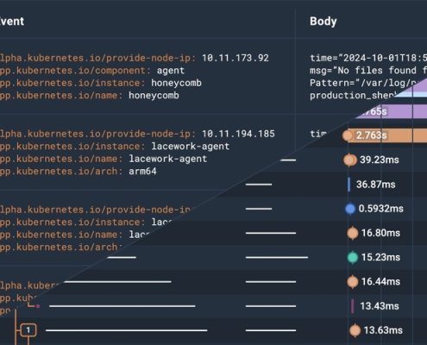Click the Body column header

click(323, 22)
